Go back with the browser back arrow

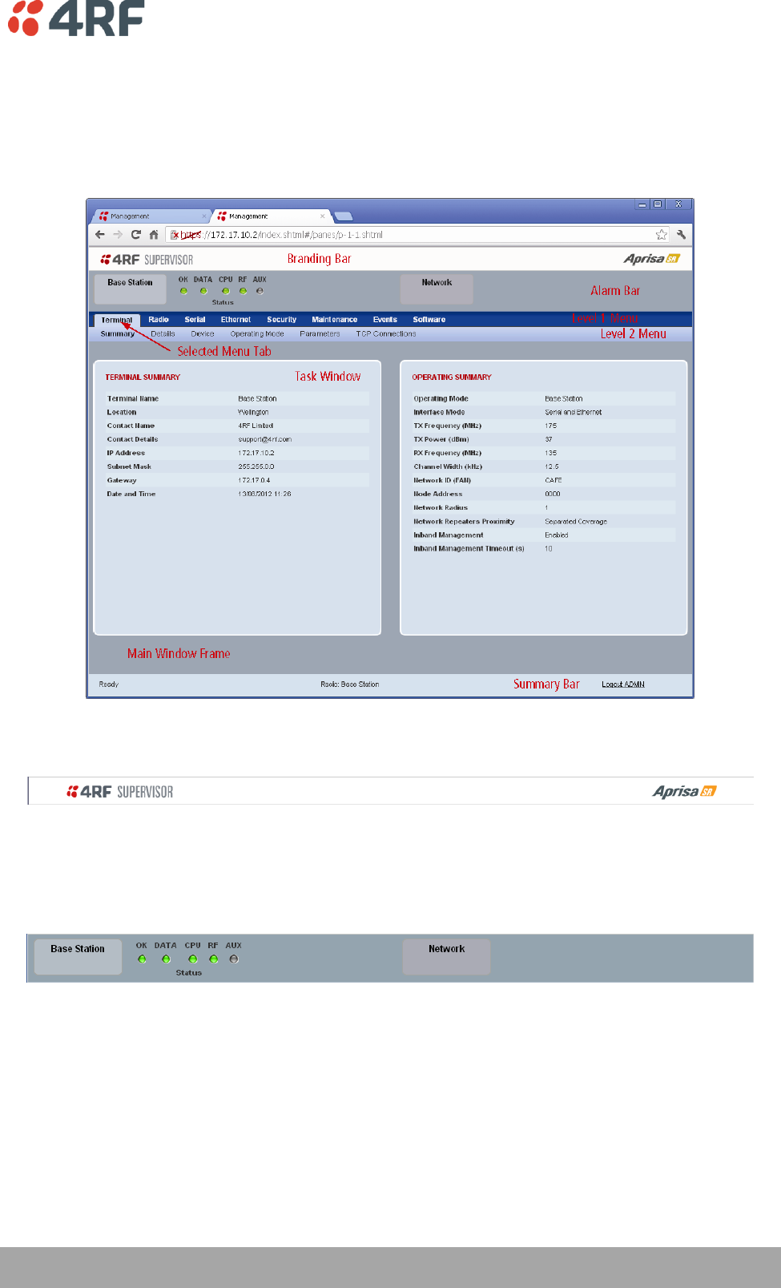coord(99,235)
